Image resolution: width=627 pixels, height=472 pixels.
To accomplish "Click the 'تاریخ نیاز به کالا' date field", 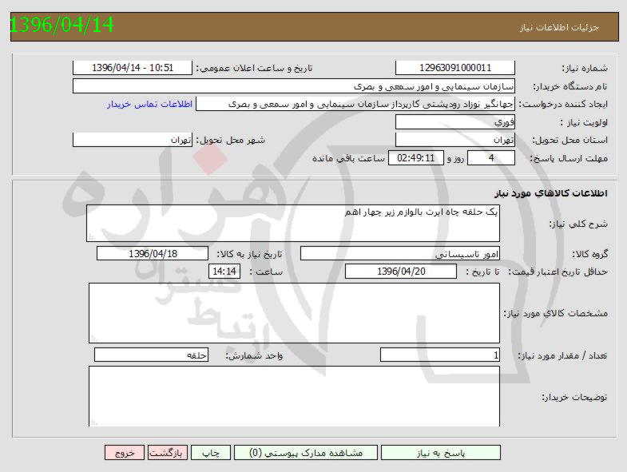I will [148, 254].
